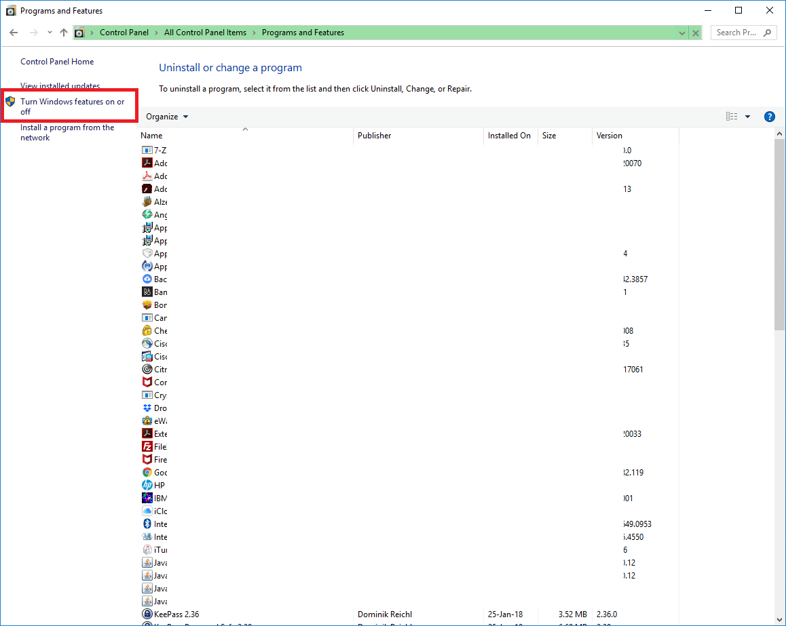Click the scrollbar up arrow

tap(779, 134)
